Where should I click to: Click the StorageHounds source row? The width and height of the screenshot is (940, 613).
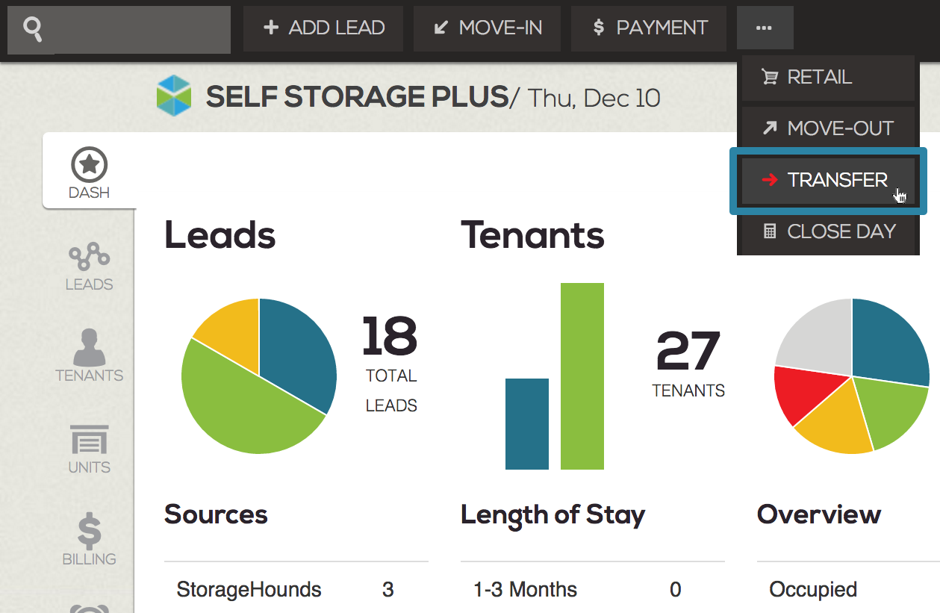tap(296, 590)
